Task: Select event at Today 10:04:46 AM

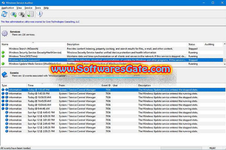Action: (x=113, y=105)
